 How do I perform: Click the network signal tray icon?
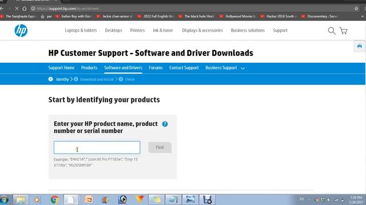pos(336,200)
